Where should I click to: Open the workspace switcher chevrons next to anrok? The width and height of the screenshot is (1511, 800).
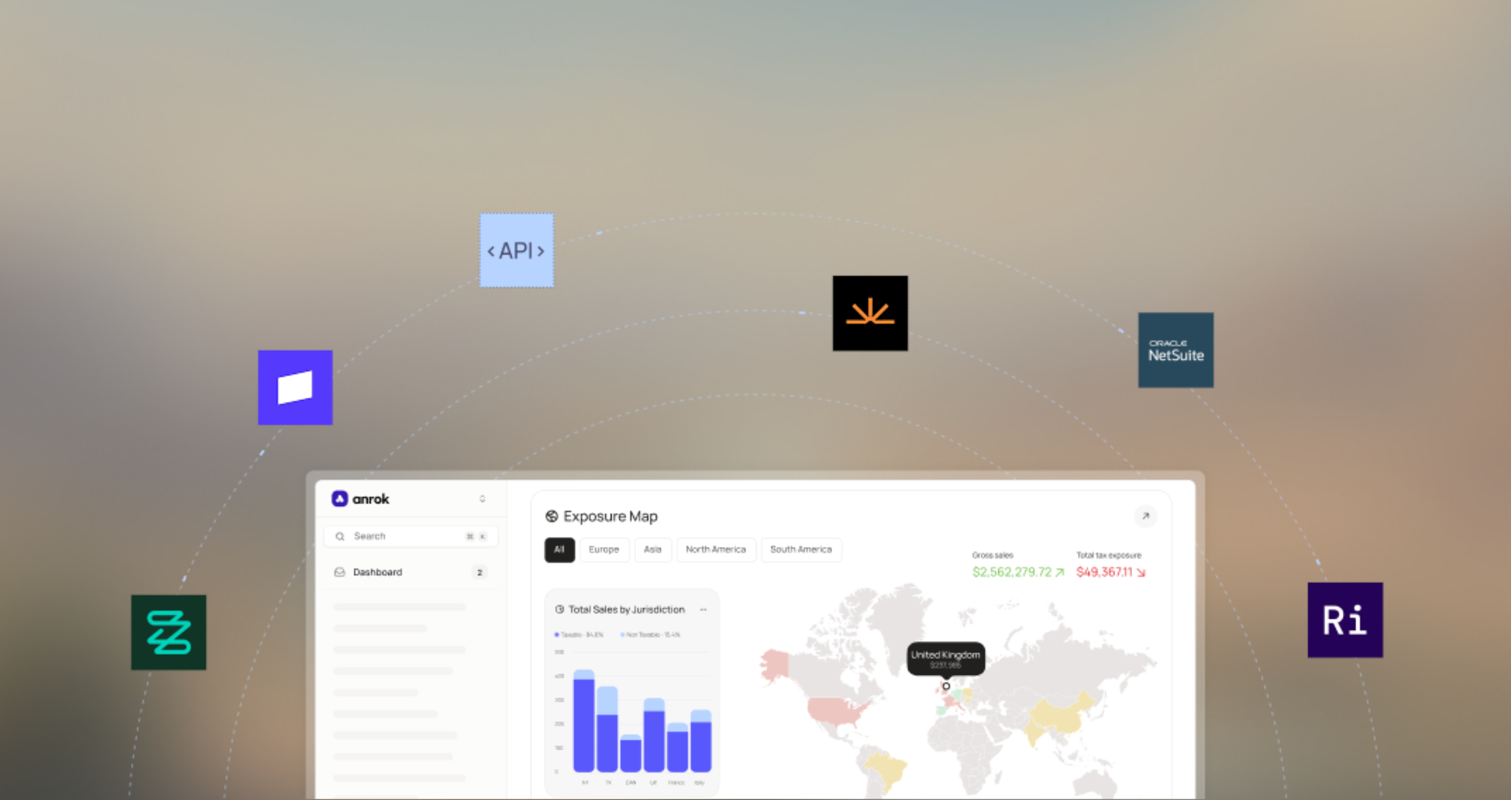click(482, 499)
